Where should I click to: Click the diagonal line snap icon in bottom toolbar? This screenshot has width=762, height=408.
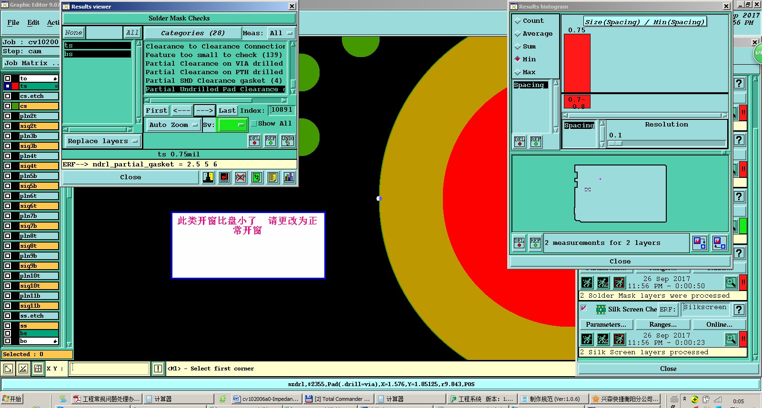pyautogui.click(x=23, y=369)
